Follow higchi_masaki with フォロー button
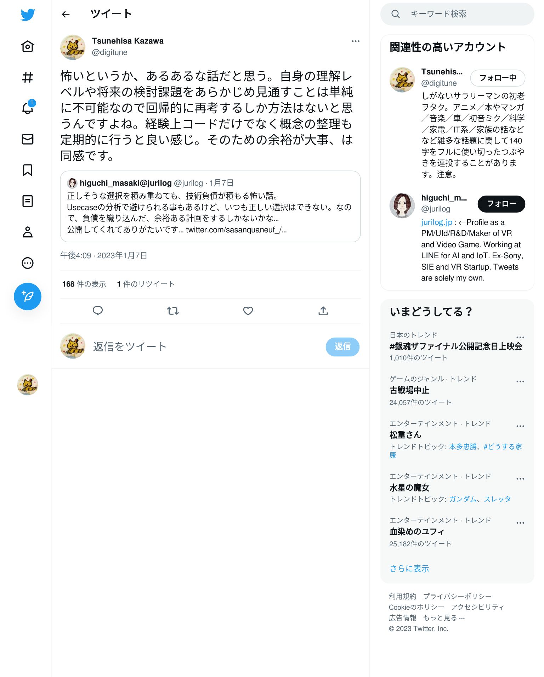The image size is (544, 677). pyautogui.click(x=501, y=204)
